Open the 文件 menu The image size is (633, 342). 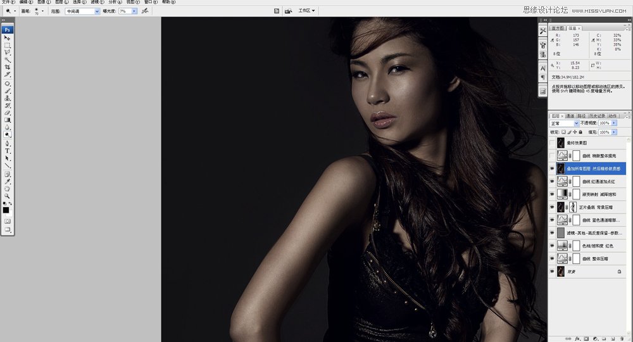pos(8,2)
